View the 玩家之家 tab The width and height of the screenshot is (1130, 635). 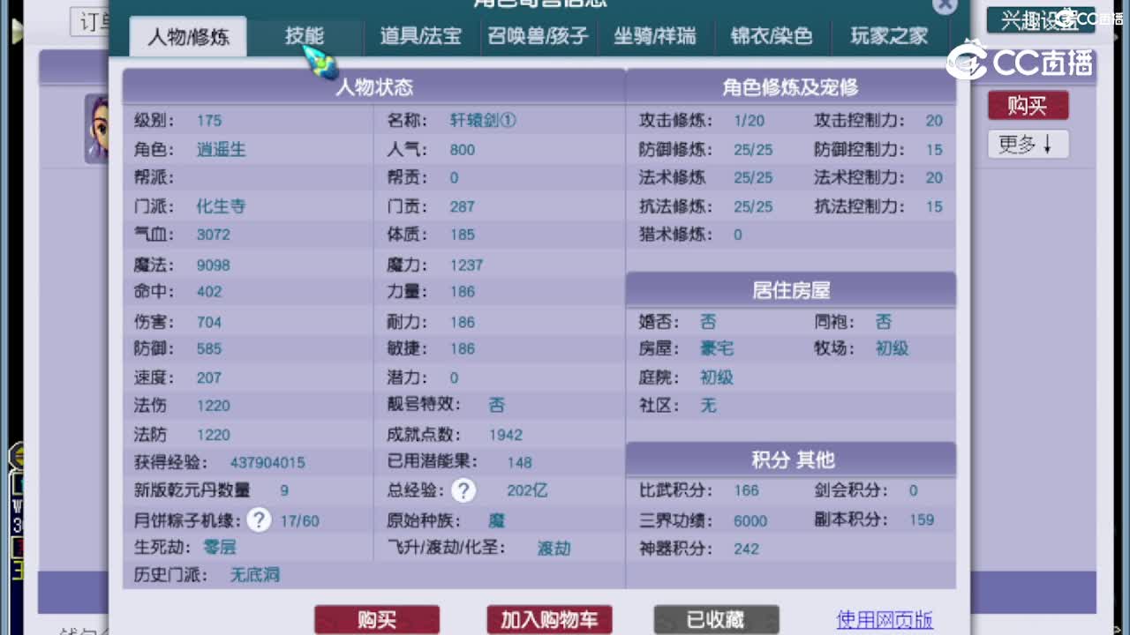coord(889,37)
